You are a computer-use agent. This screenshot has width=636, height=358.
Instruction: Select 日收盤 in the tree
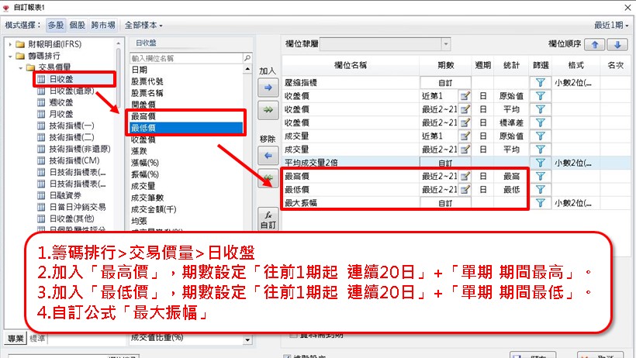click(61, 80)
